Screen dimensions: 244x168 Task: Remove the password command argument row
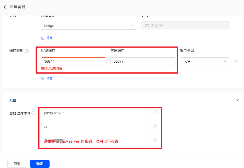[x=155, y=141]
